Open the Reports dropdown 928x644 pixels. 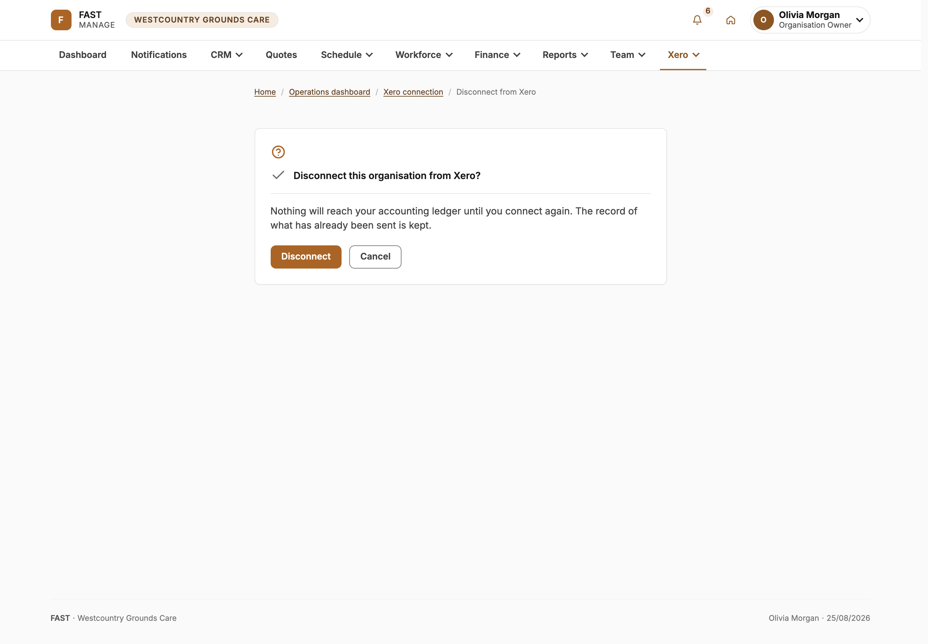(565, 55)
